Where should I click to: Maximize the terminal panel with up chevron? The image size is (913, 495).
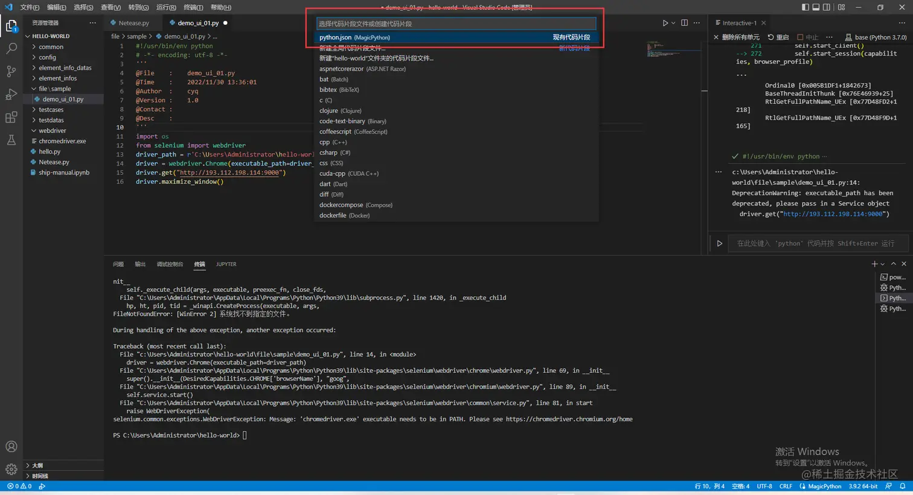click(894, 264)
